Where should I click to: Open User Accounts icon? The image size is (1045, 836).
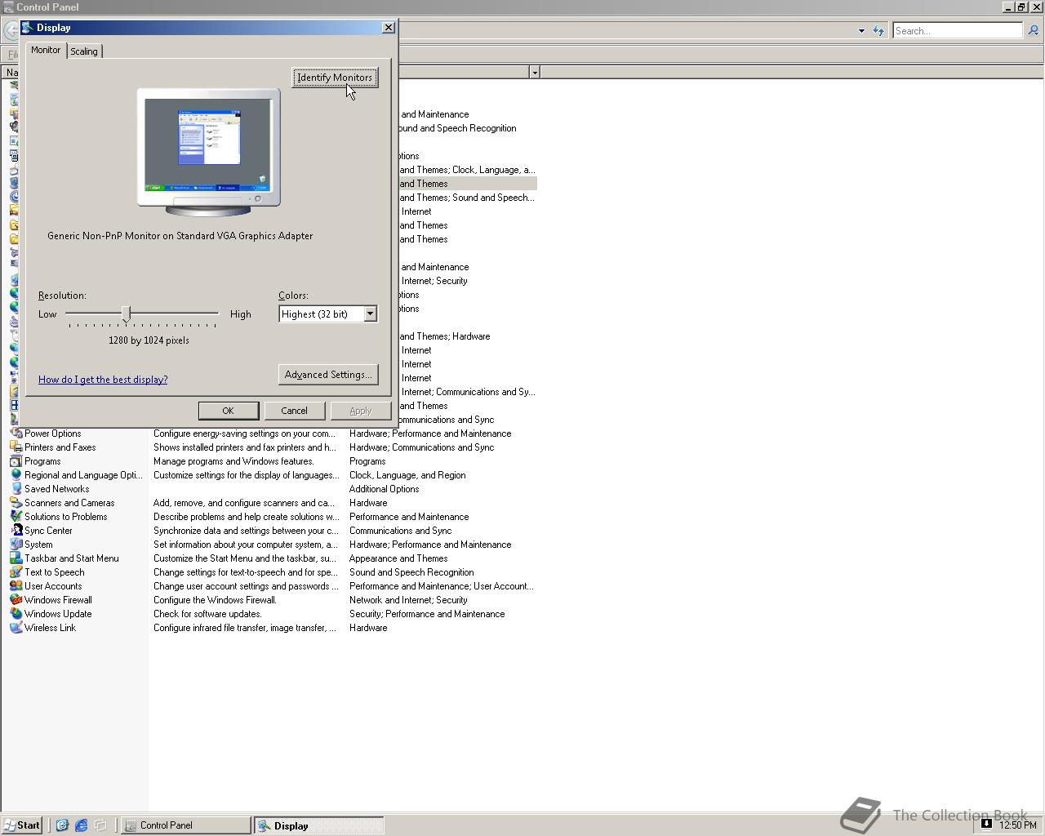(x=16, y=586)
